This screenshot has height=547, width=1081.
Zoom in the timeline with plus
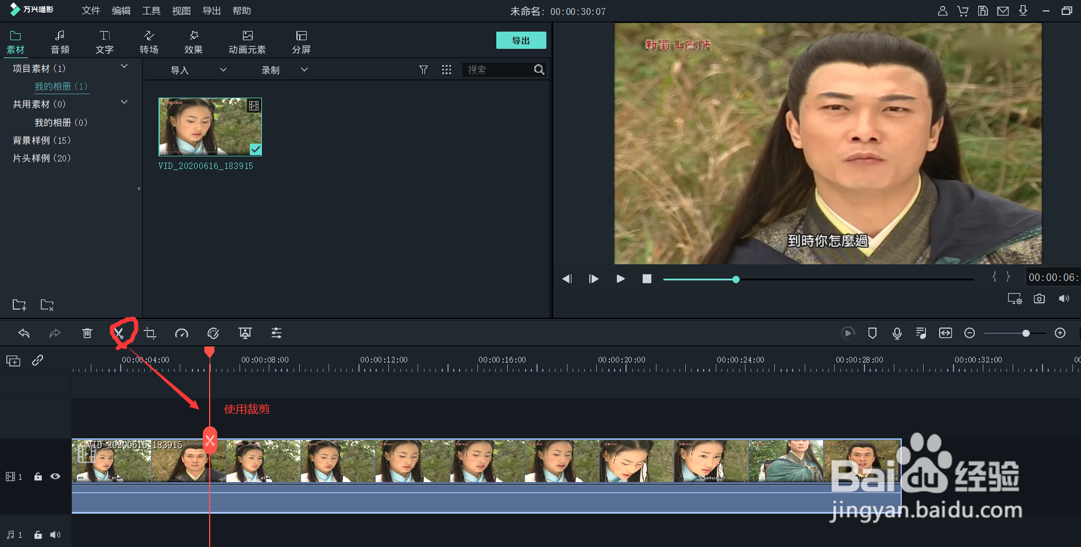[x=1060, y=333]
